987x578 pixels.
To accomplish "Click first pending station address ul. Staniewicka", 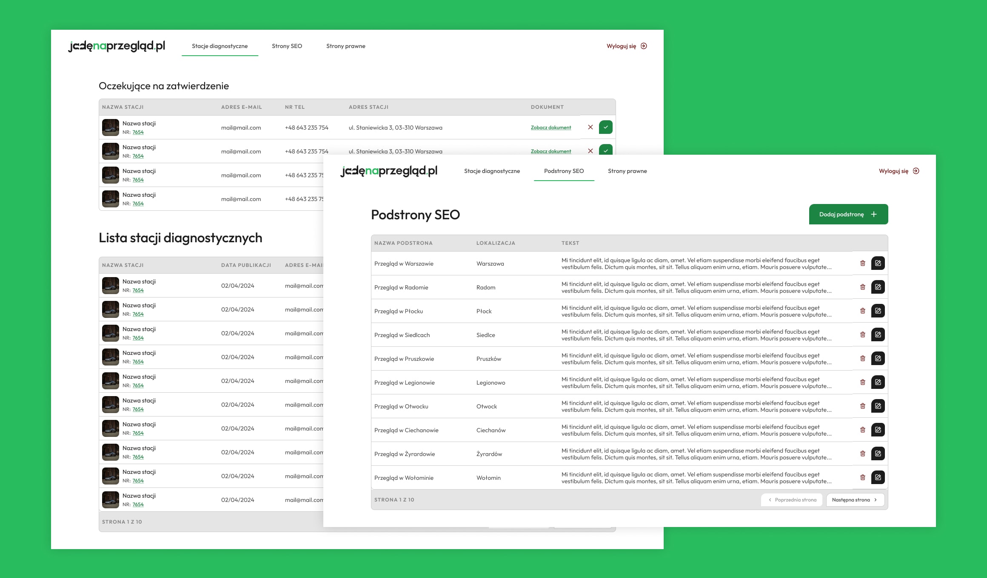I will [x=396, y=127].
